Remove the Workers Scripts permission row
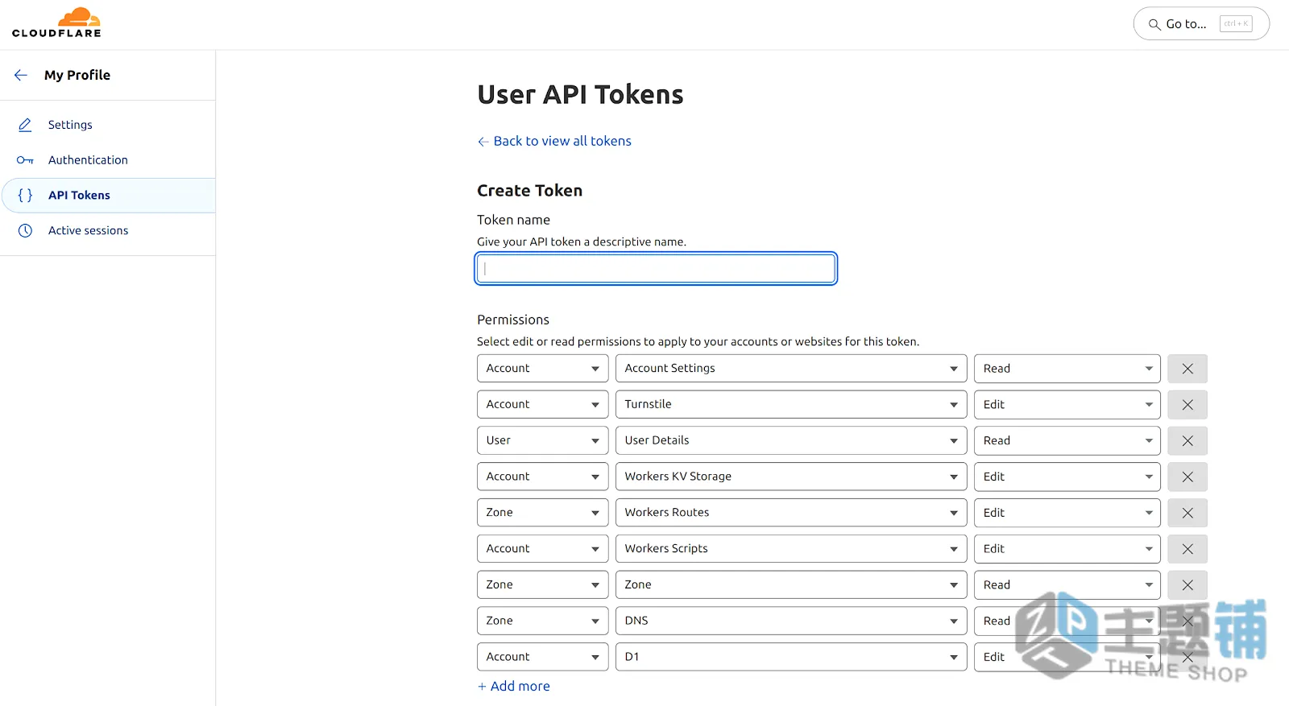This screenshot has height=706, width=1289. (x=1187, y=549)
